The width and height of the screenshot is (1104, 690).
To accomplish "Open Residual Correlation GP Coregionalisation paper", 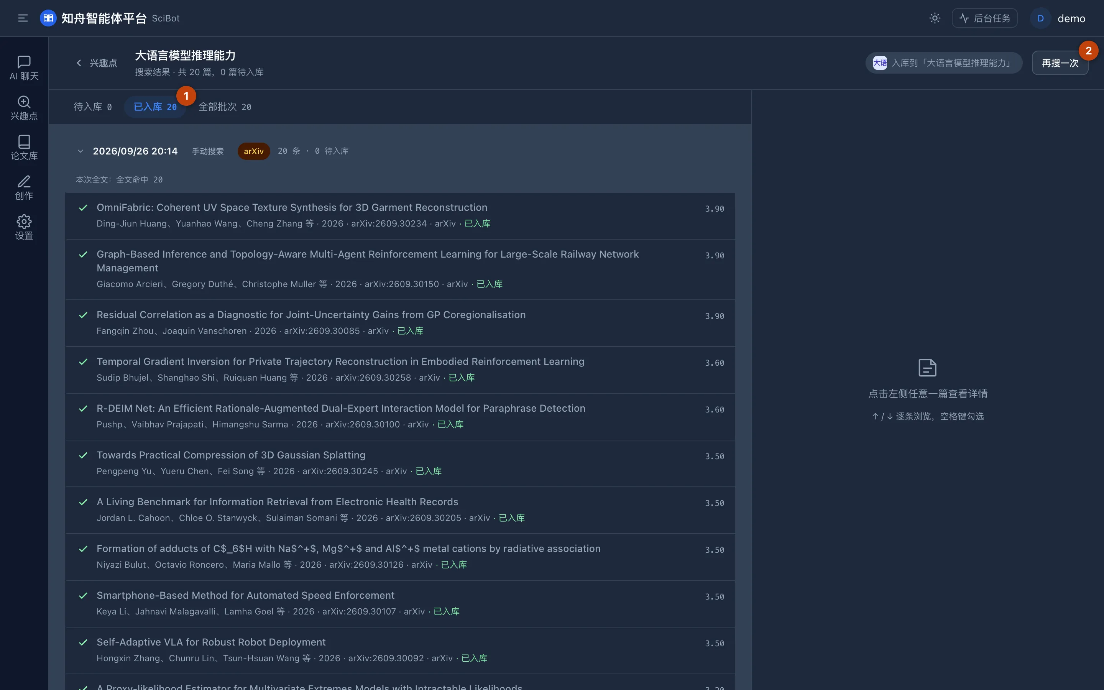I will tap(400, 323).
